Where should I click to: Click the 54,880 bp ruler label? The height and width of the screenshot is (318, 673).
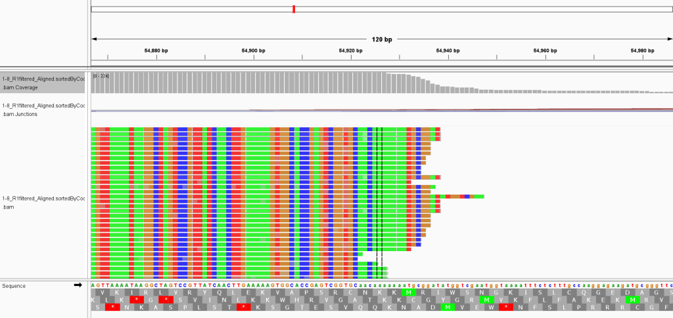pyautogui.click(x=156, y=50)
